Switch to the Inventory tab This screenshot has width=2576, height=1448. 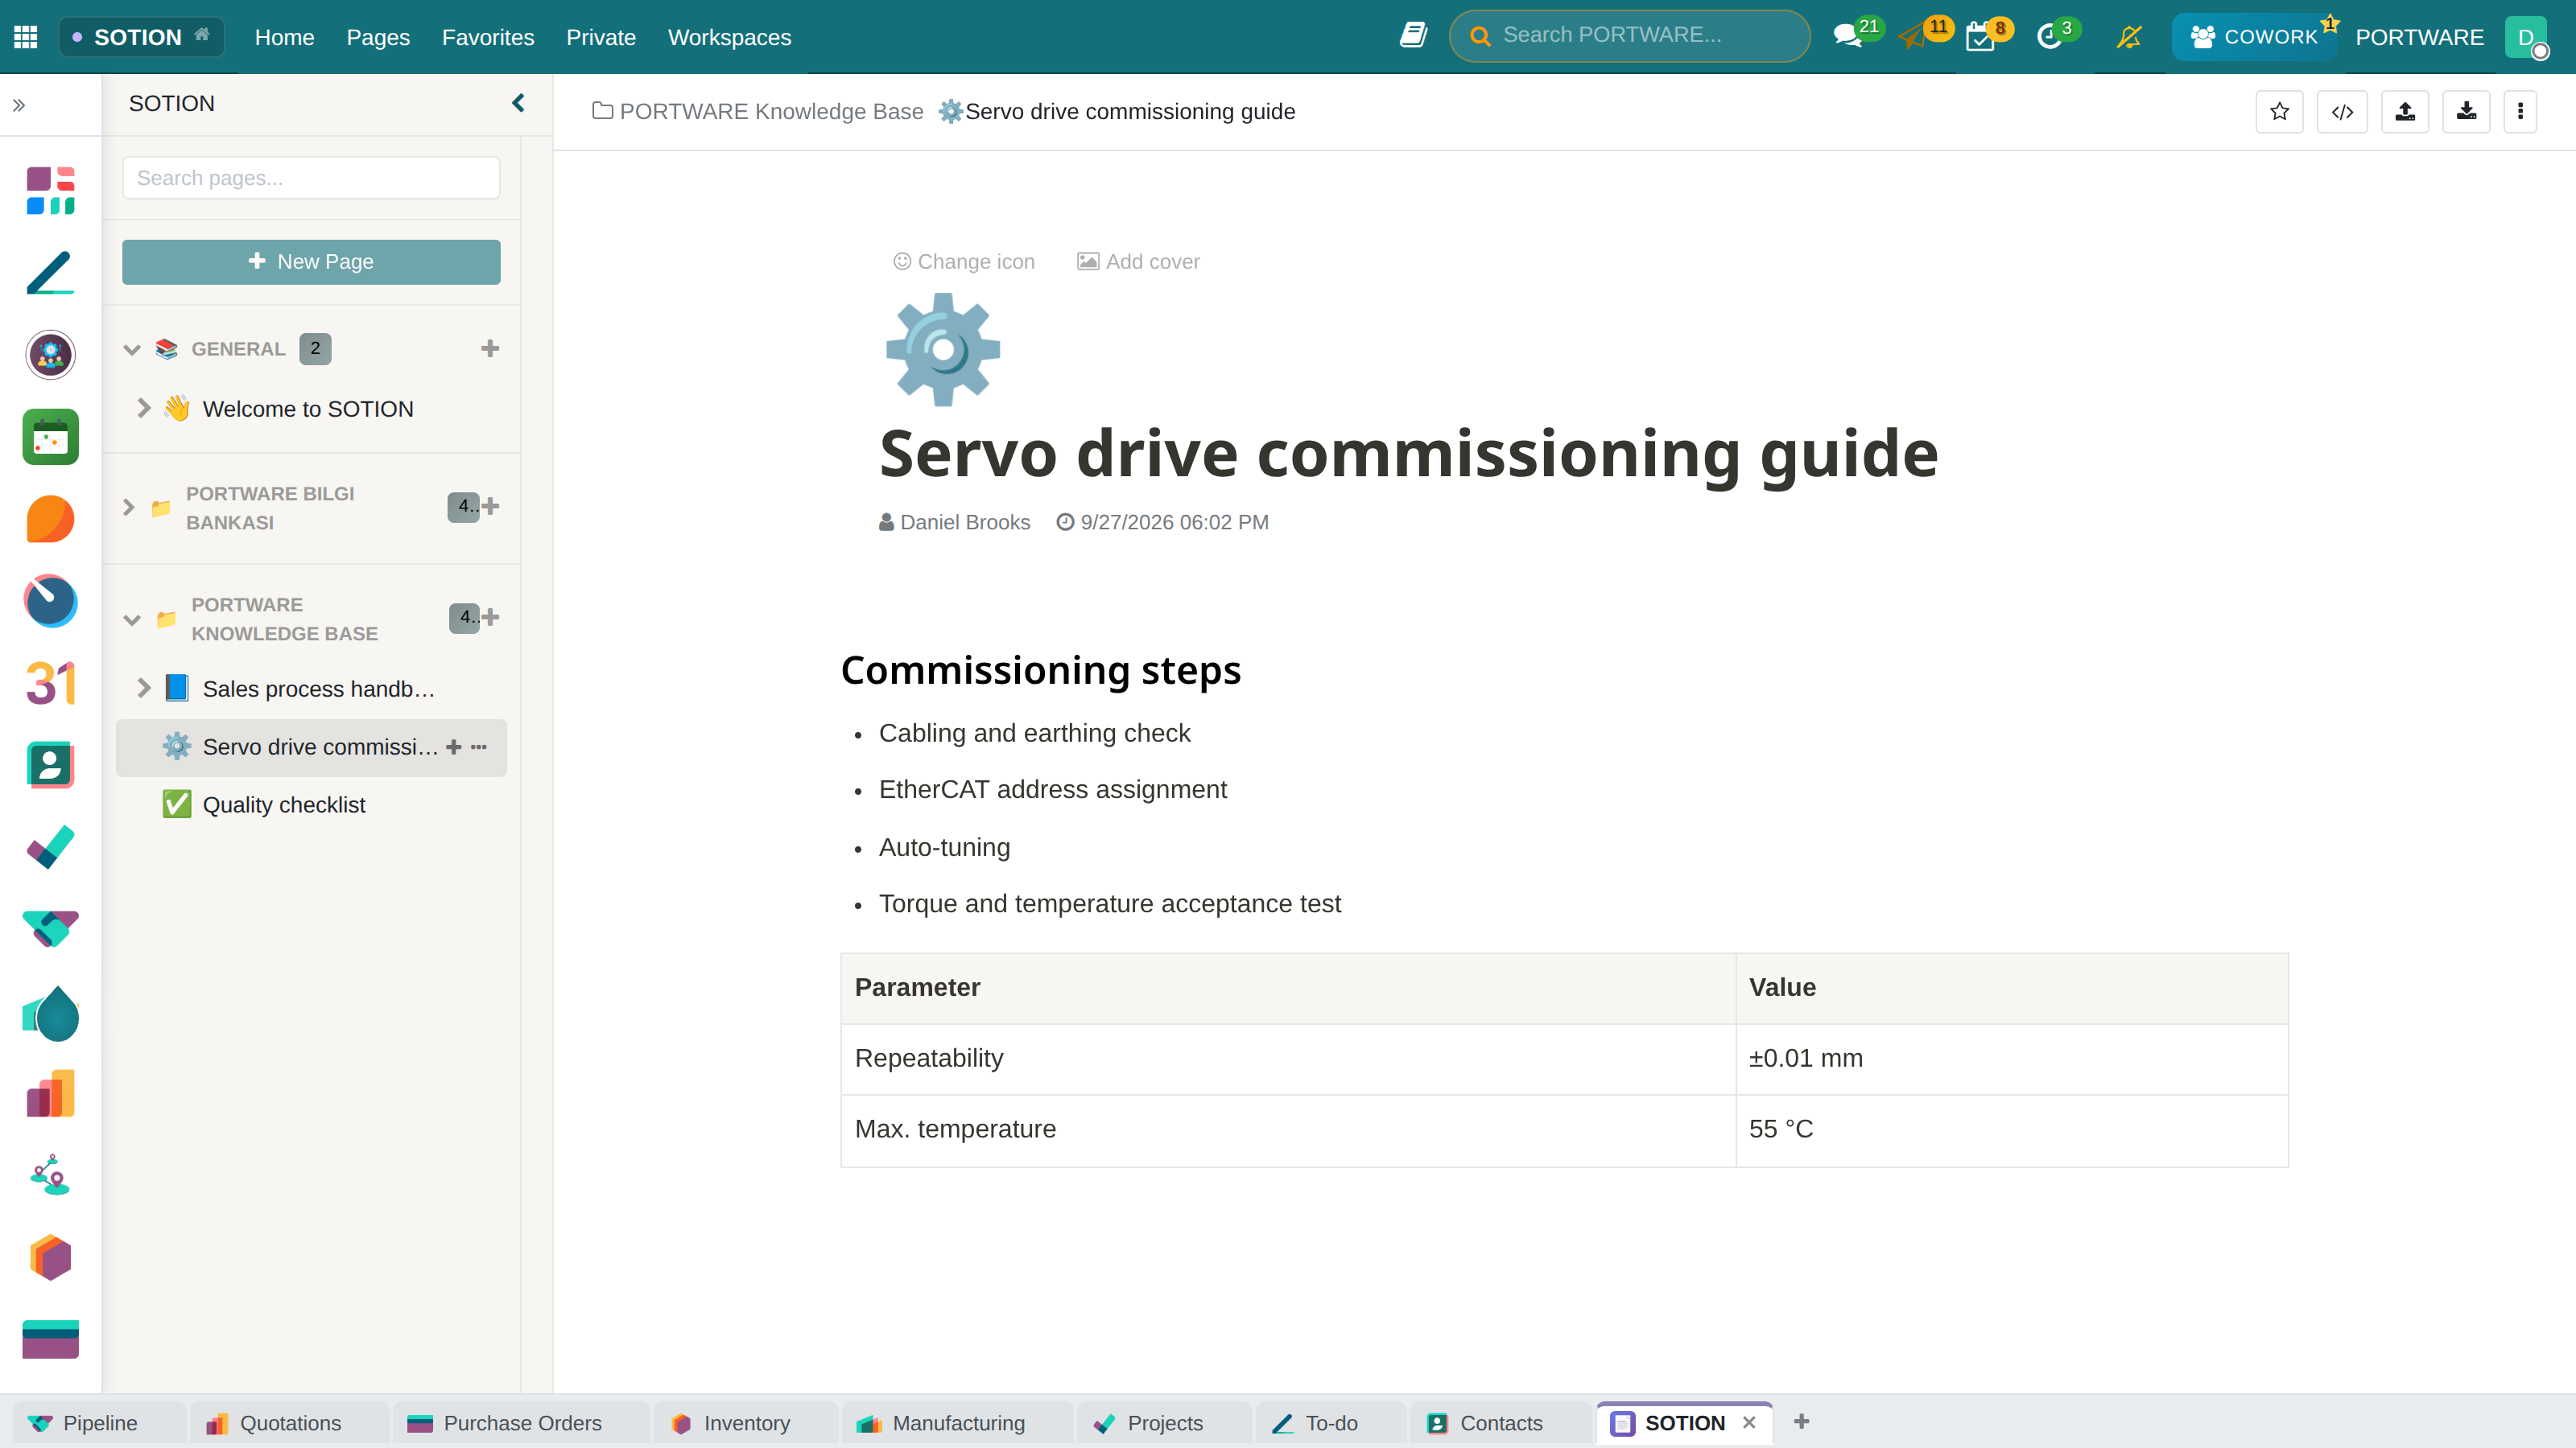[745, 1422]
